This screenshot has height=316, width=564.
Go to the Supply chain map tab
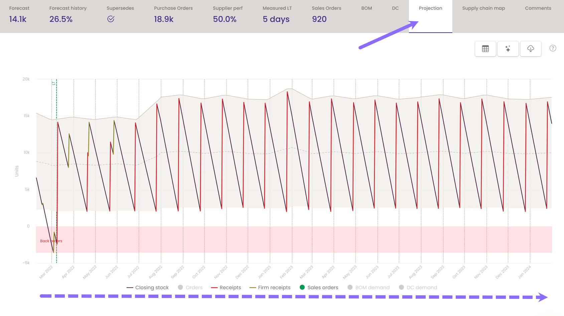pyautogui.click(x=483, y=8)
